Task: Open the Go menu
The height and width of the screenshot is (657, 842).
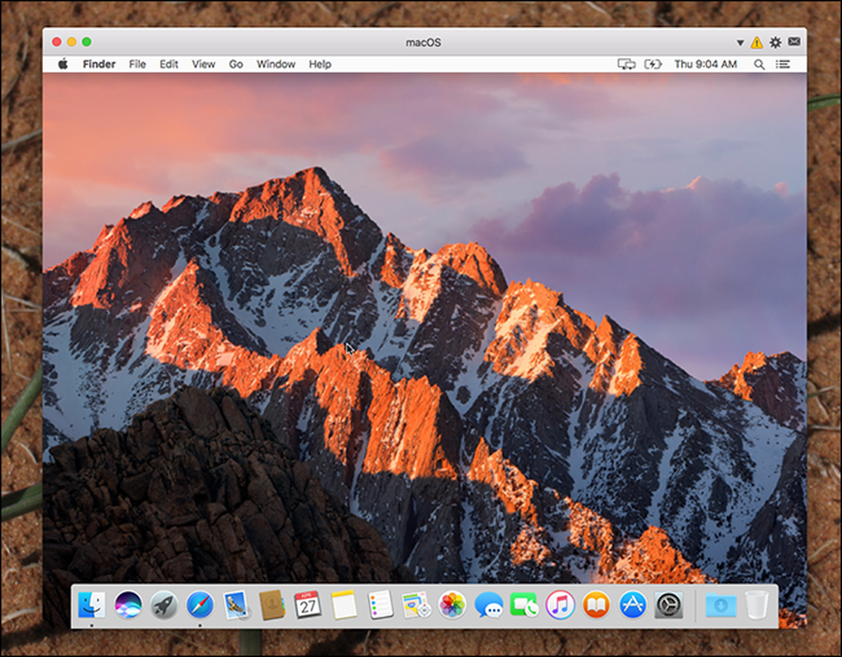Action: pos(236,64)
